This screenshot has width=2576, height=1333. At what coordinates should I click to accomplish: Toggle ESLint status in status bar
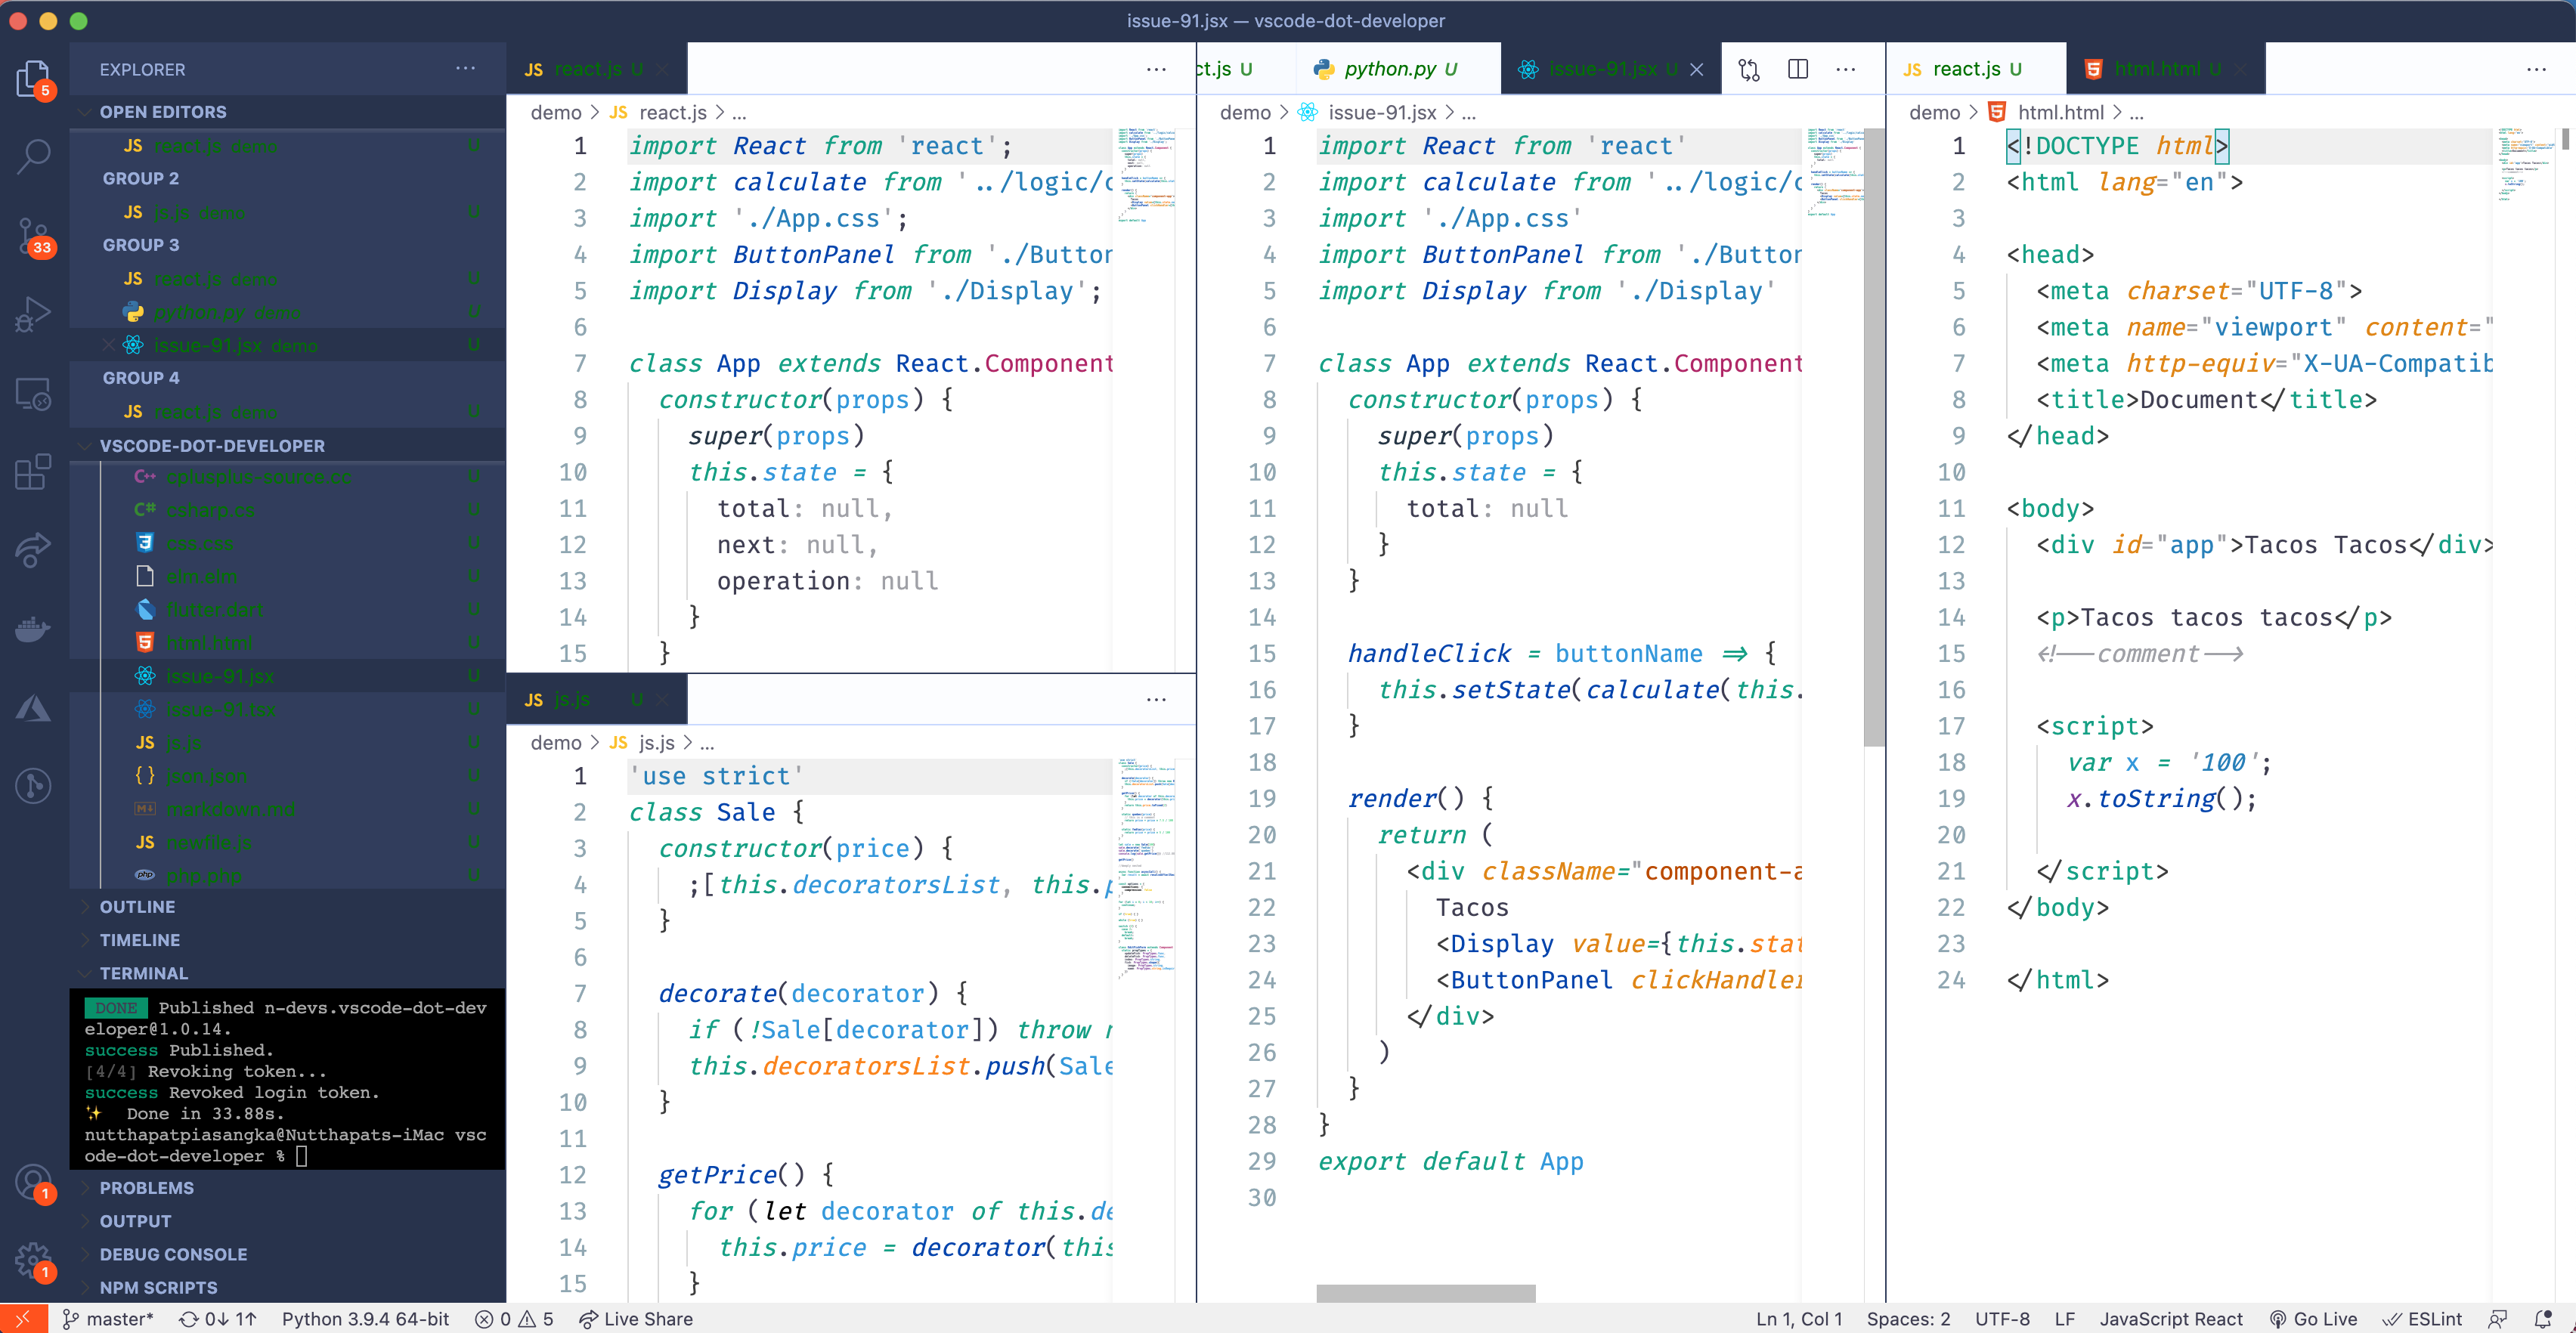tap(2423, 1318)
